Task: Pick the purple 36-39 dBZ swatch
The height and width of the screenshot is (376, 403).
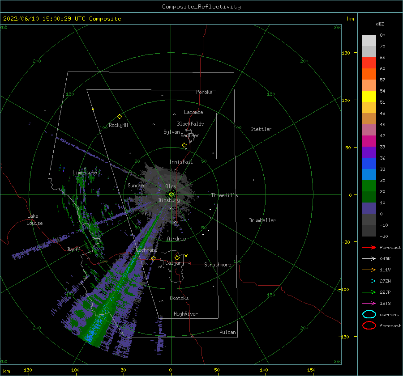Action: [x=369, y=152]
